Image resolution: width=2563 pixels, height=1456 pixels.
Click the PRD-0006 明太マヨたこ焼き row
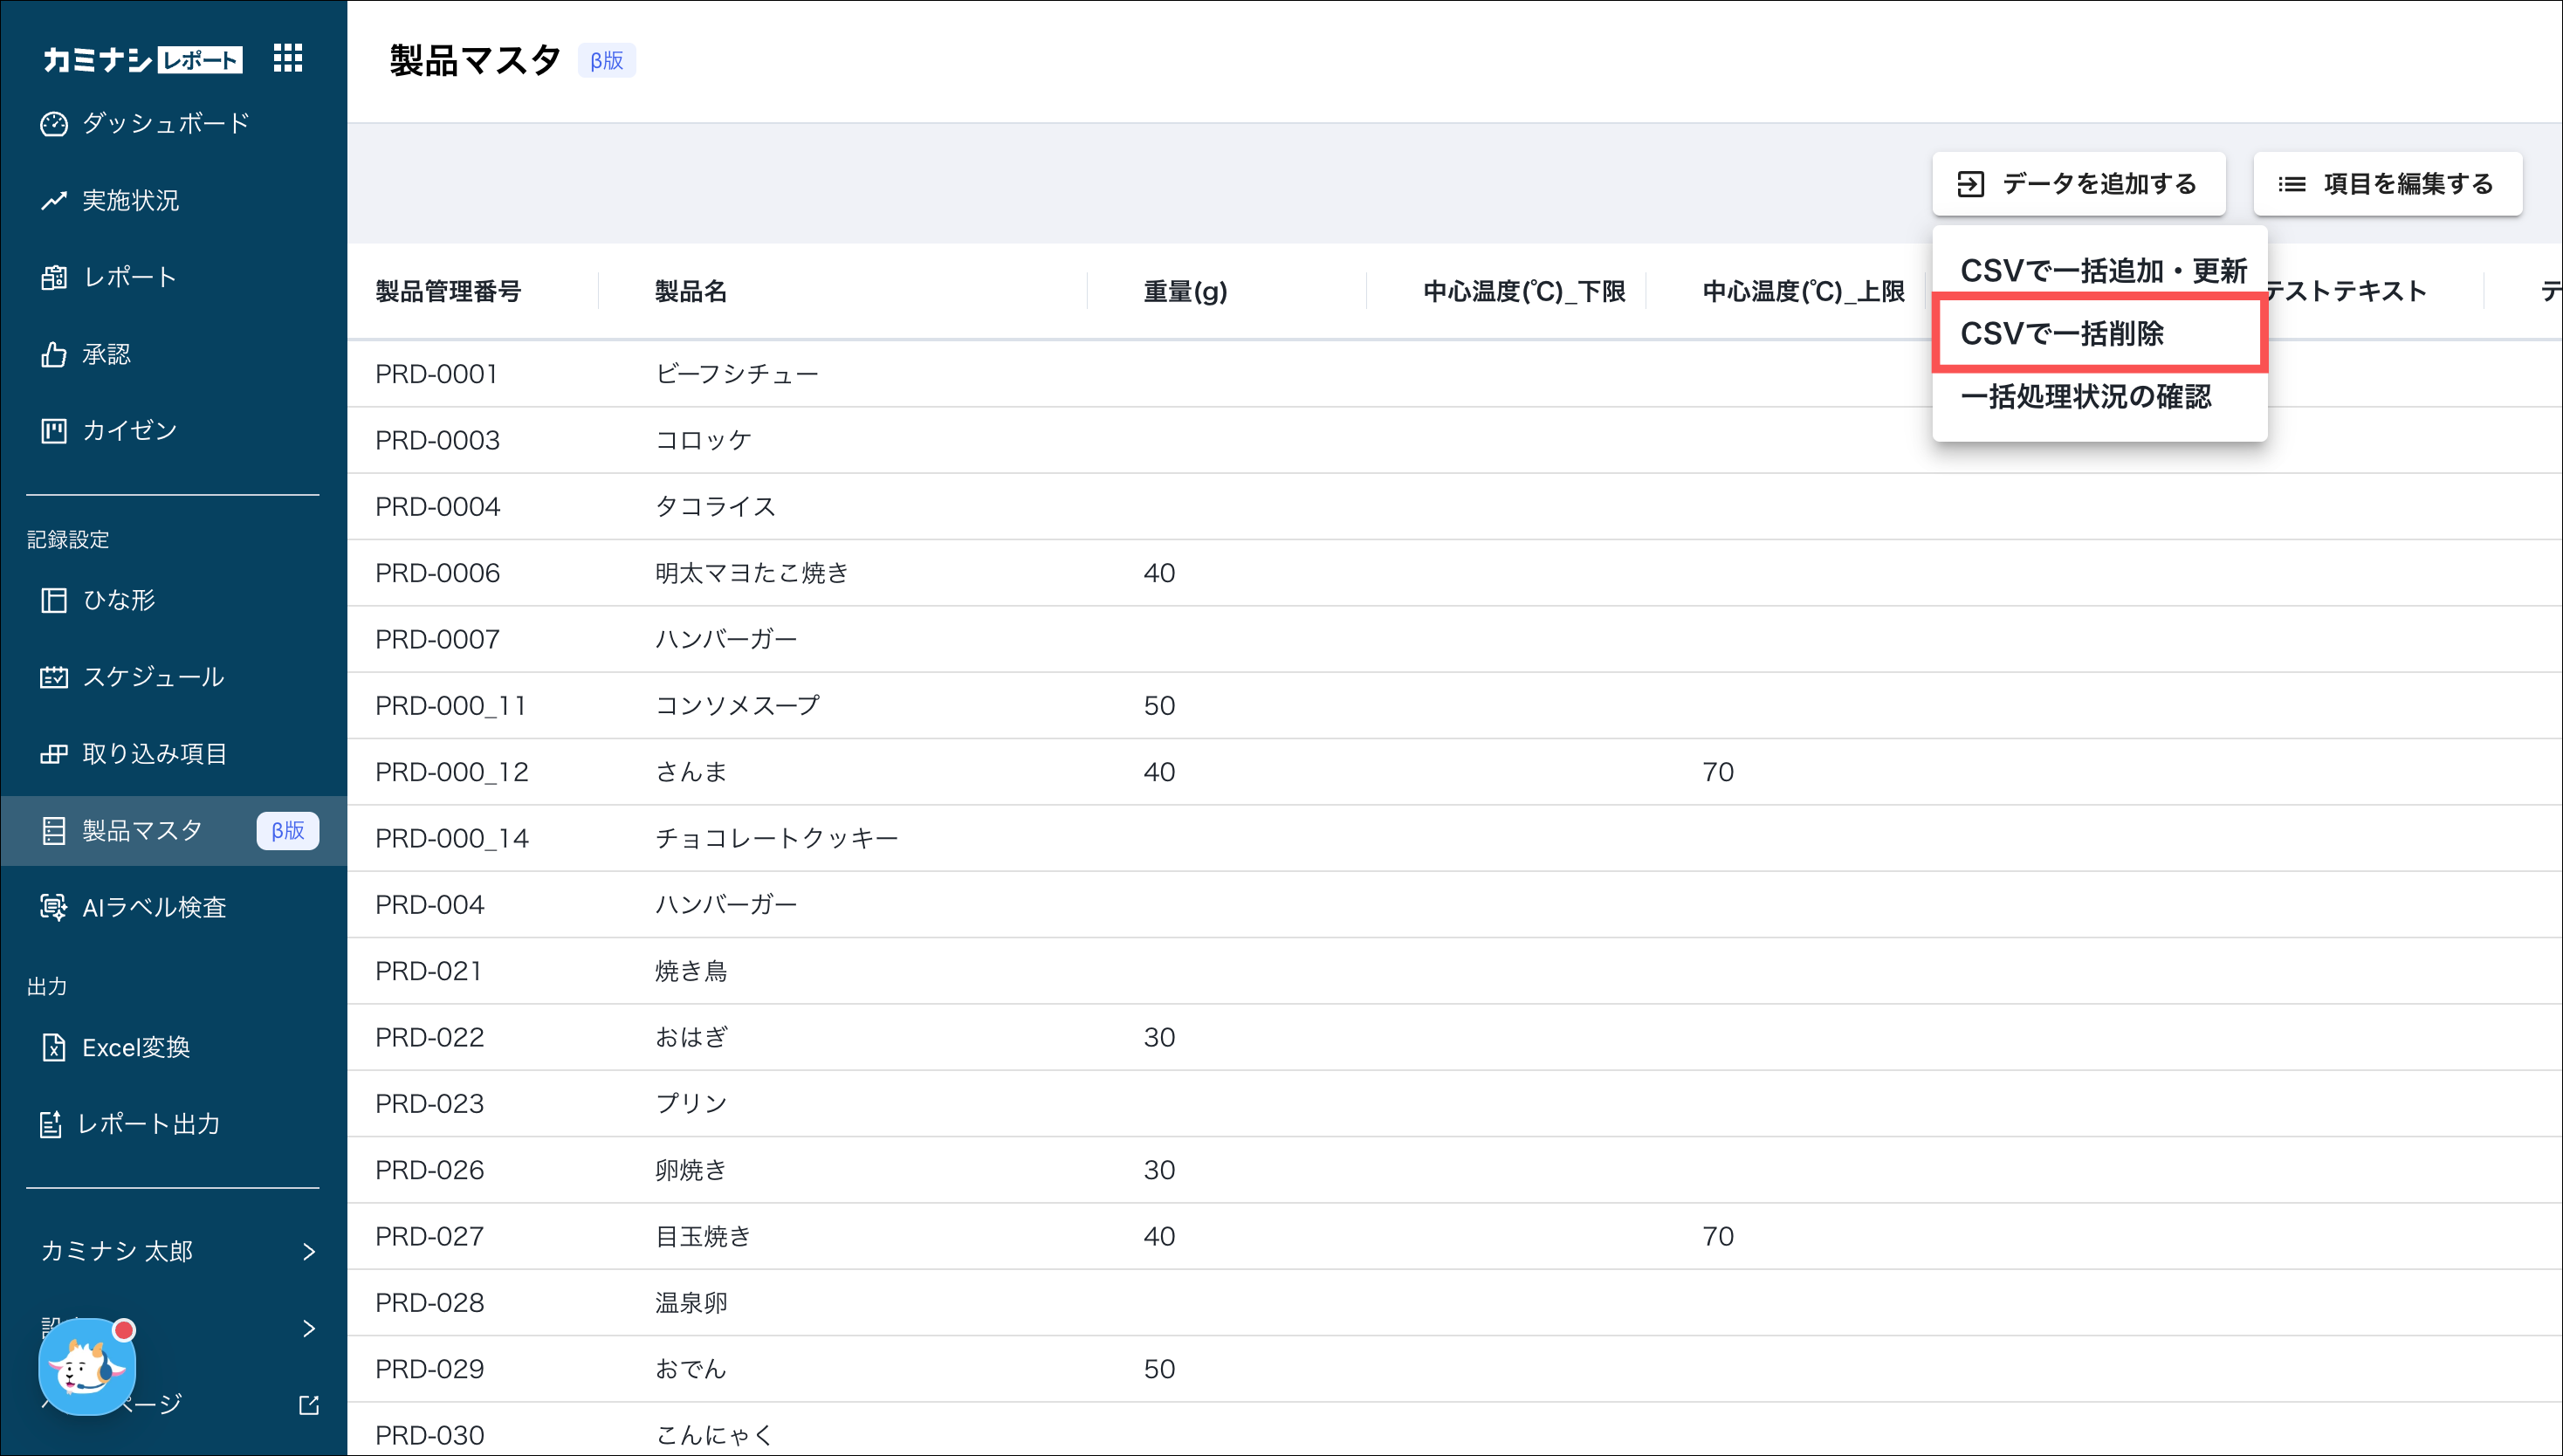[x=750, y=573]
